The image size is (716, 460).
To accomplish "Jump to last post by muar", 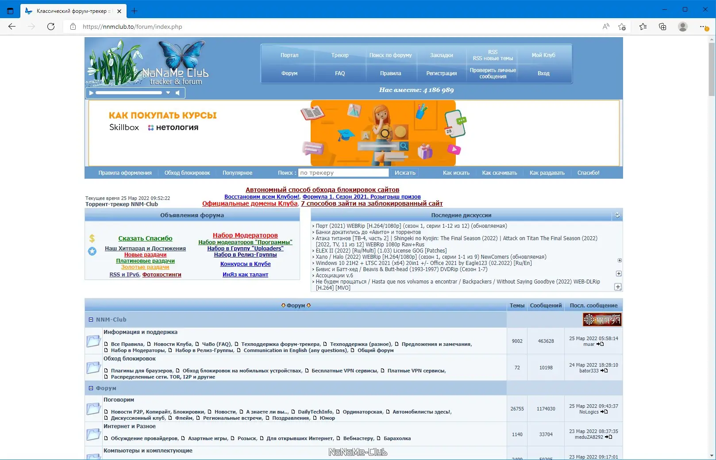I will [600, 344].
